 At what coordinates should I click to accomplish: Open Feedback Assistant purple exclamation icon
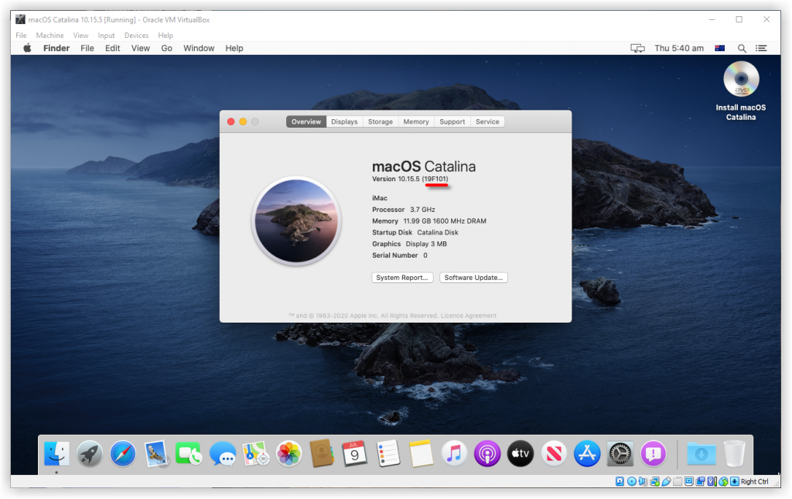(x=653, y=453)
